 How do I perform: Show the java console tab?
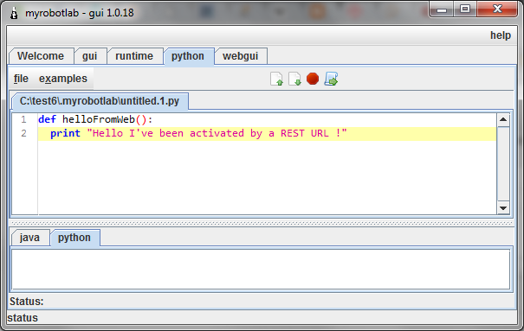click(29, 238)
